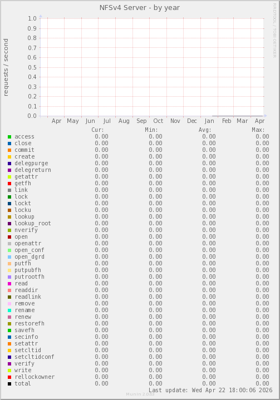
Task: Click the yellow create legend swatch
Action: pos(9,157)
